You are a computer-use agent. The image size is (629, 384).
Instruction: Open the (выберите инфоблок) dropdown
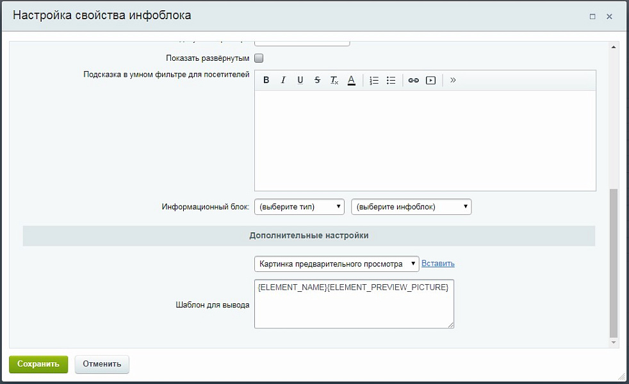[411, 206]
